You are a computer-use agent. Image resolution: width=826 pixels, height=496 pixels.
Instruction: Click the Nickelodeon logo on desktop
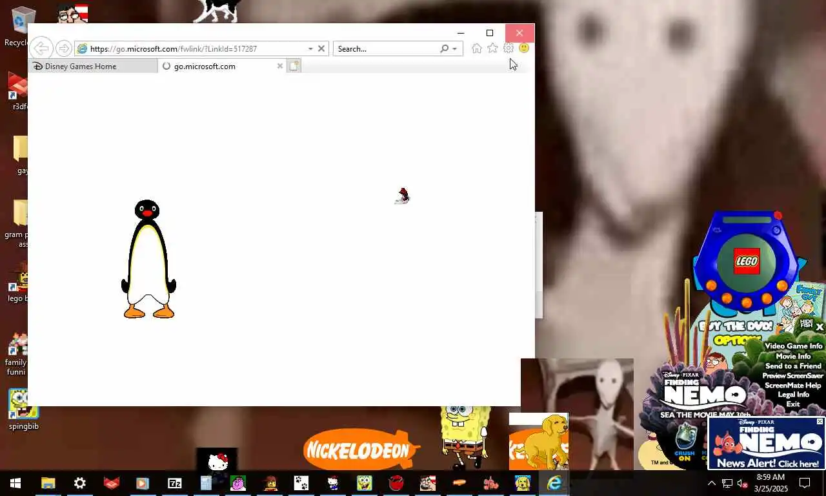(x=361, y=449)
